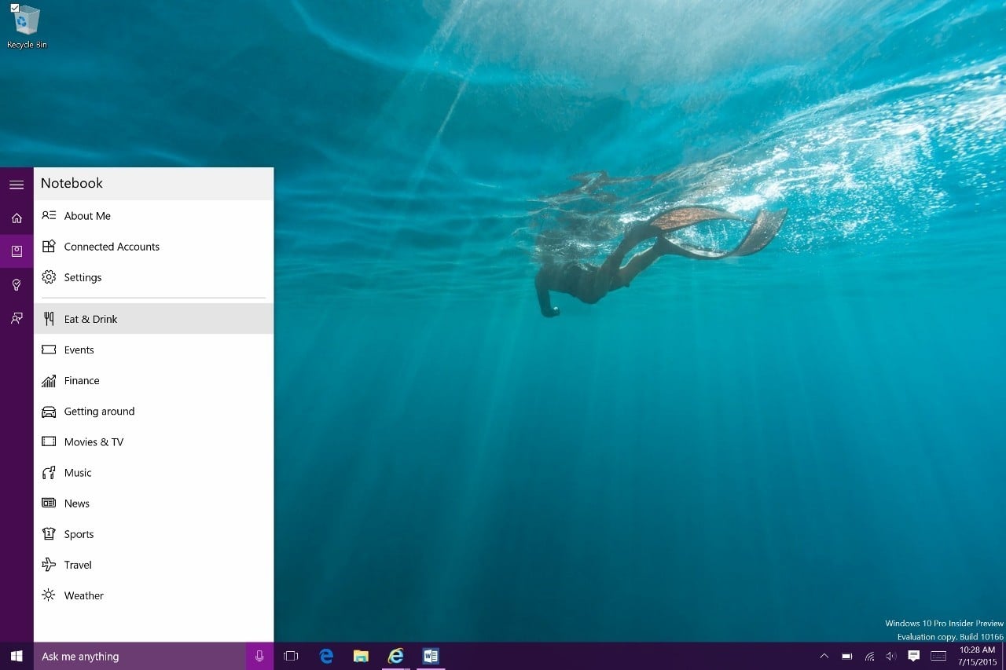Open Connected Accounts in Notebook

point(112,247)
